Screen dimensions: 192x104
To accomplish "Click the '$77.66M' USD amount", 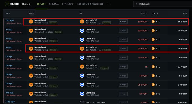I will (x=182, y=67).
